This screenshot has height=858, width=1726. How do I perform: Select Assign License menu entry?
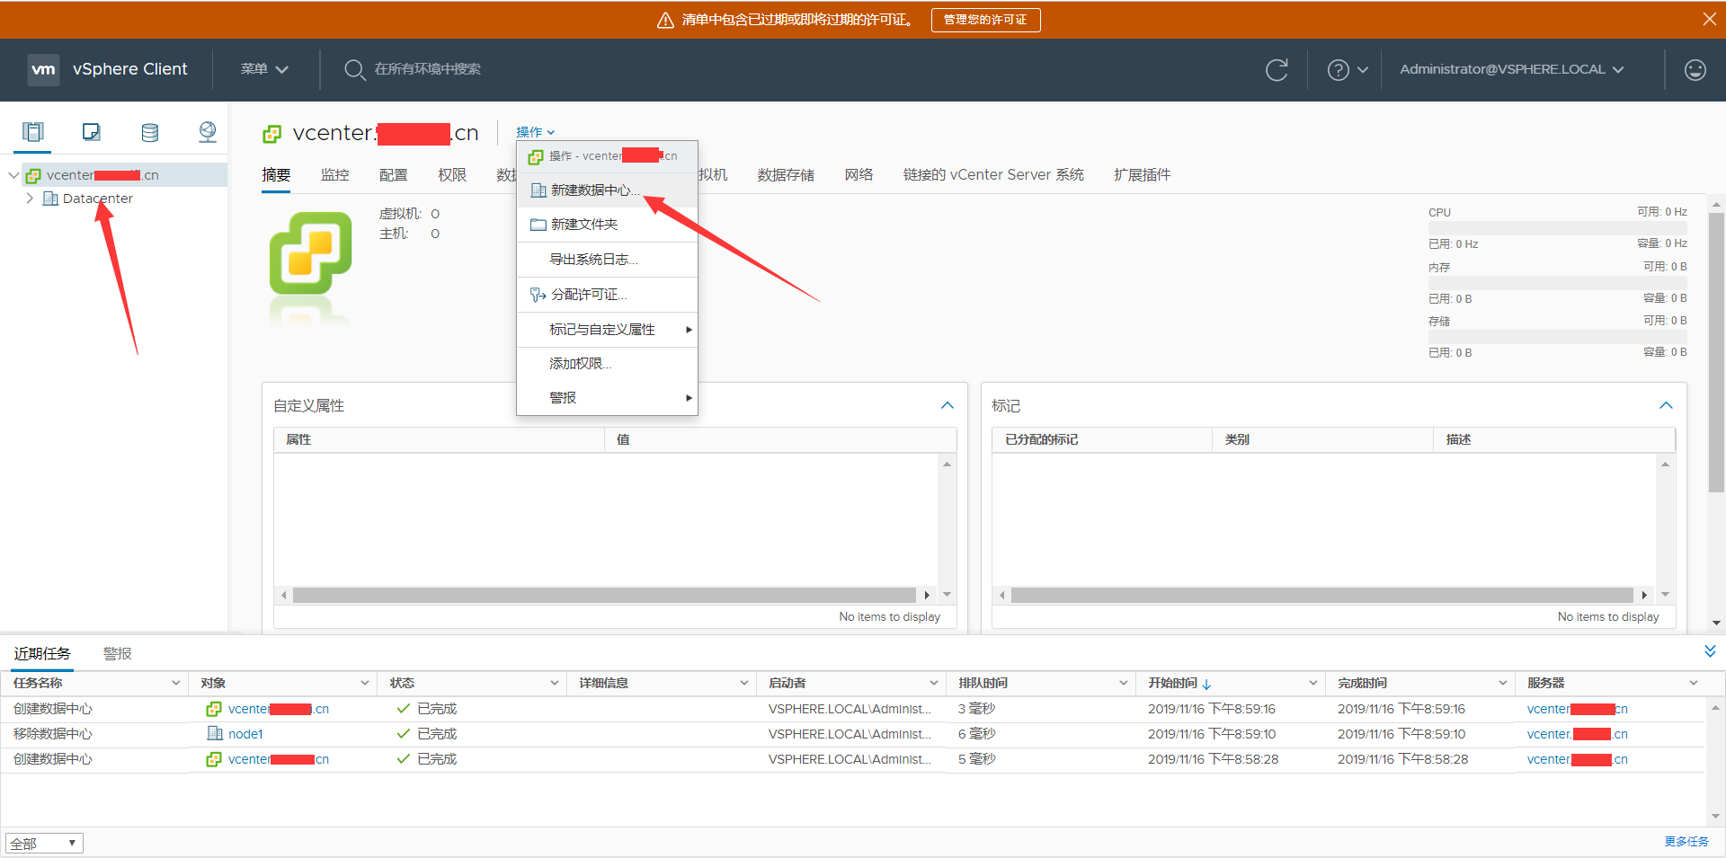[607, 295]
